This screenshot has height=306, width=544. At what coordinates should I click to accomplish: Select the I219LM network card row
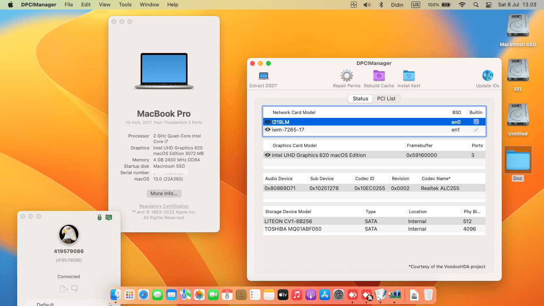point(374,122)
